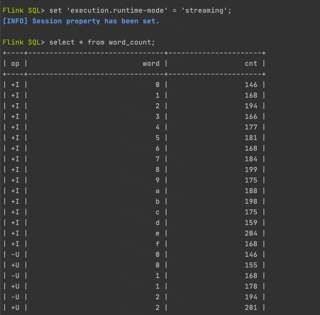Click the 'select * from word_count;' query text

click(102, 42)
